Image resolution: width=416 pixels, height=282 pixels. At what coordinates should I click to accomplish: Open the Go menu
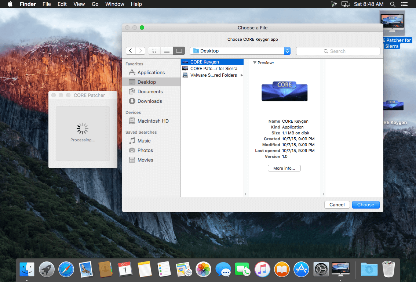(95, 4)
